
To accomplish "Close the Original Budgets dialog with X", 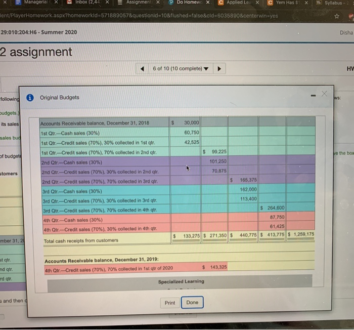I will [325, 94].
